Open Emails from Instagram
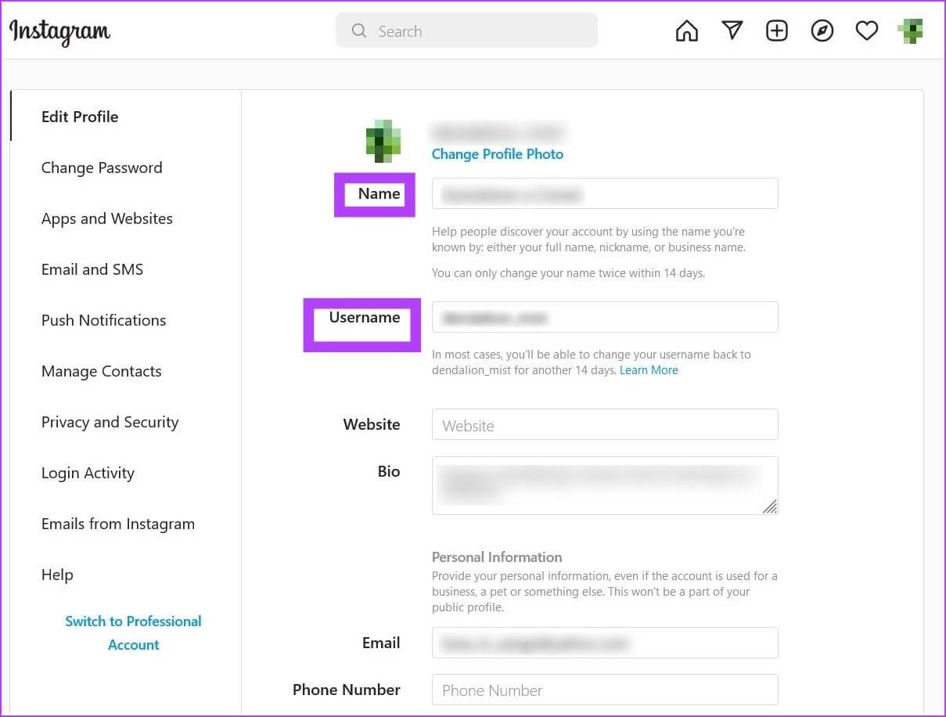 [x=118, y=524]
